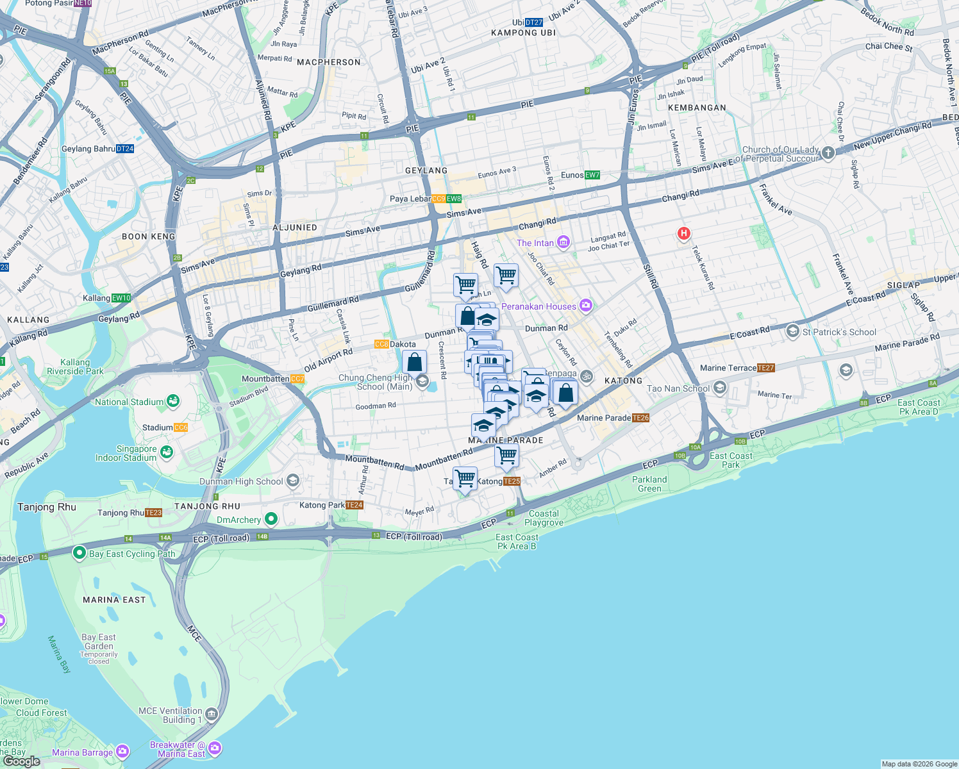Select the MARINA EAST label
The width and height of the screenshot is (959, 769).
[x=114, y=600]
